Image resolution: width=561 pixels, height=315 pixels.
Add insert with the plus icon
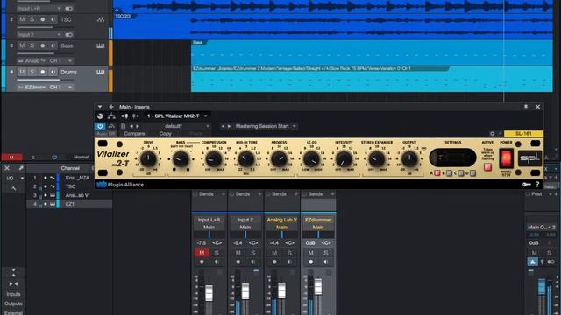coord(111,107)
